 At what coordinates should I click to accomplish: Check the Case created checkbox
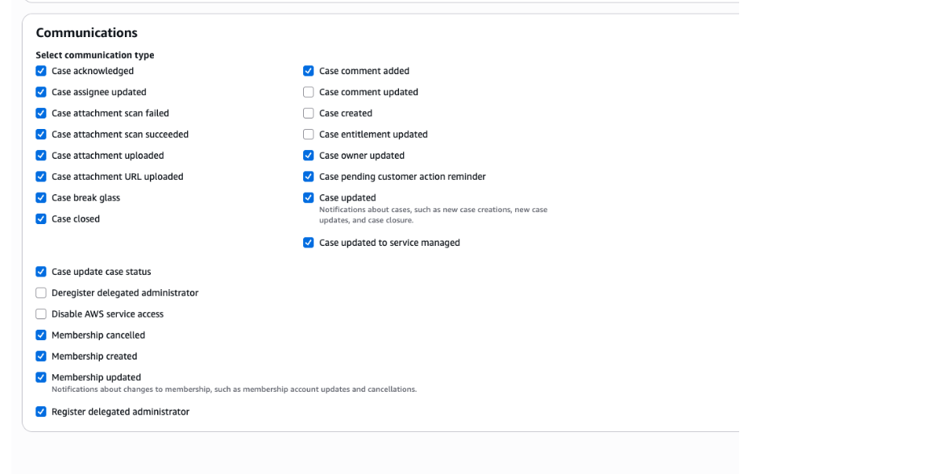tap(309, 114)
